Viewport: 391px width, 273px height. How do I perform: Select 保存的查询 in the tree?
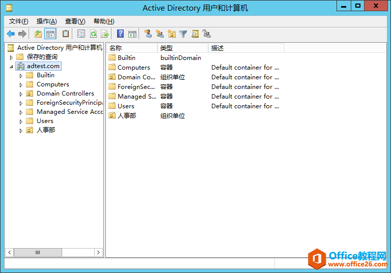42,57
